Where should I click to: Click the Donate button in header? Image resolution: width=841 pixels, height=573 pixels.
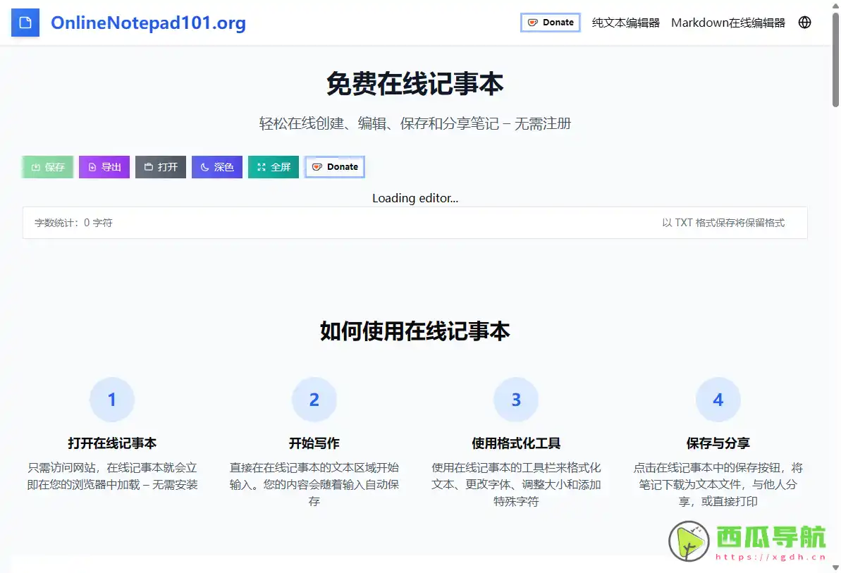coord(551,23)
